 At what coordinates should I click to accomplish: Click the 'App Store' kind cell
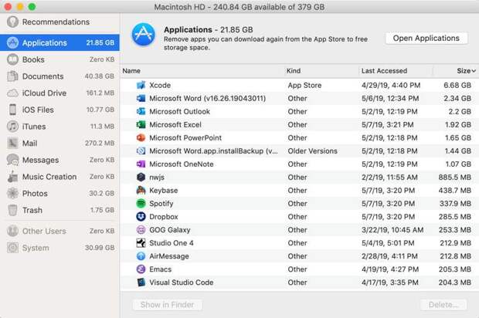[304, 85]
